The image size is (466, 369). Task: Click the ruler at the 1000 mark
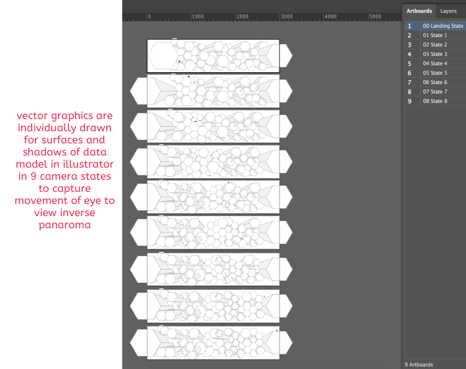(x=191, y=17)
